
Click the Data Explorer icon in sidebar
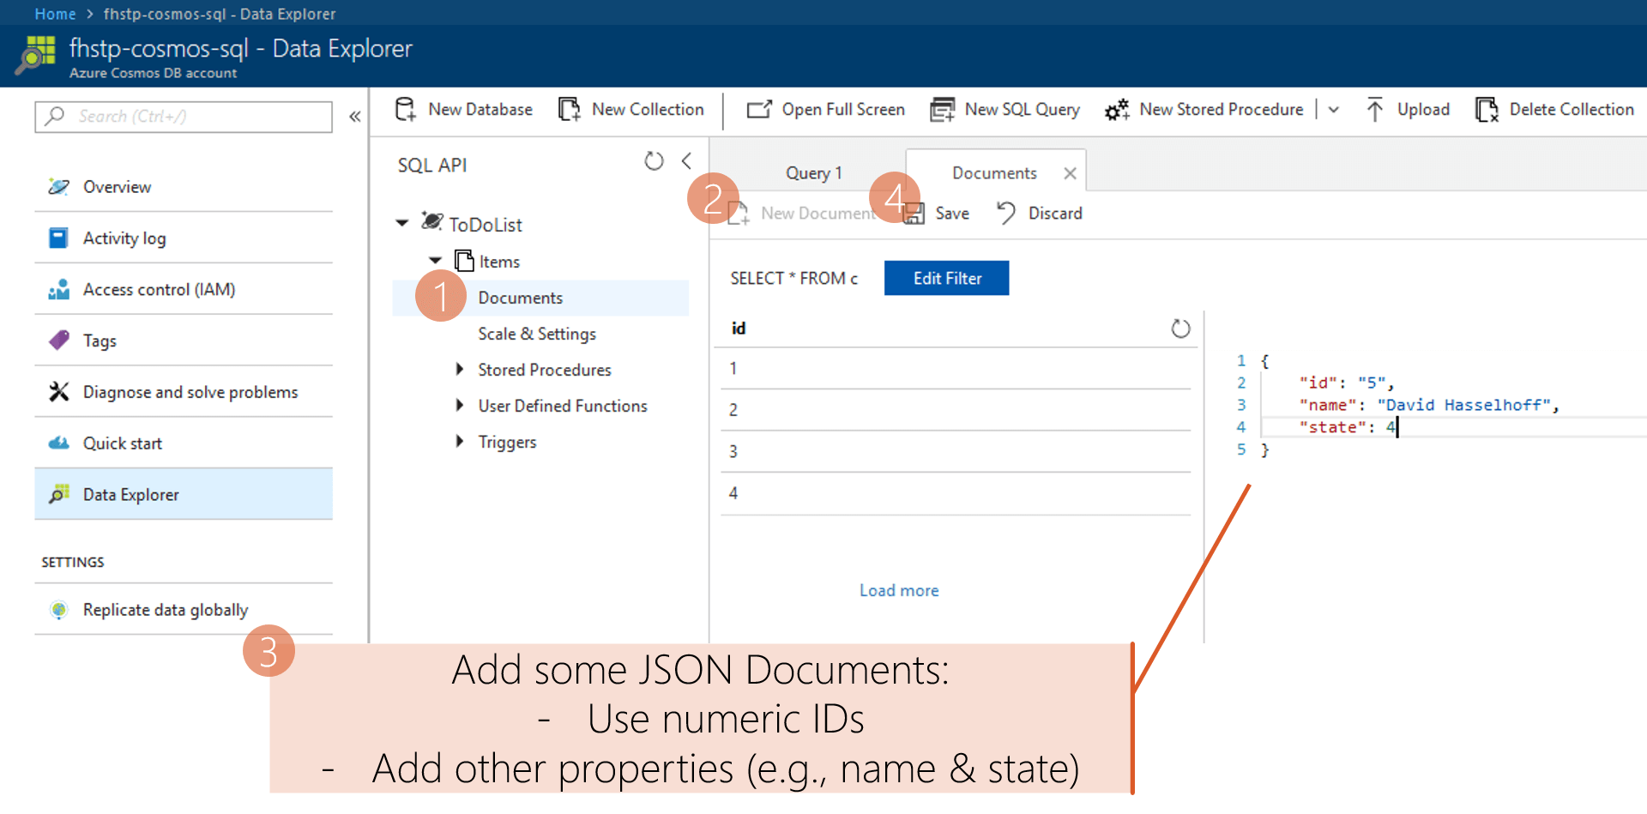pyautogui.click(x=58, y=494)
